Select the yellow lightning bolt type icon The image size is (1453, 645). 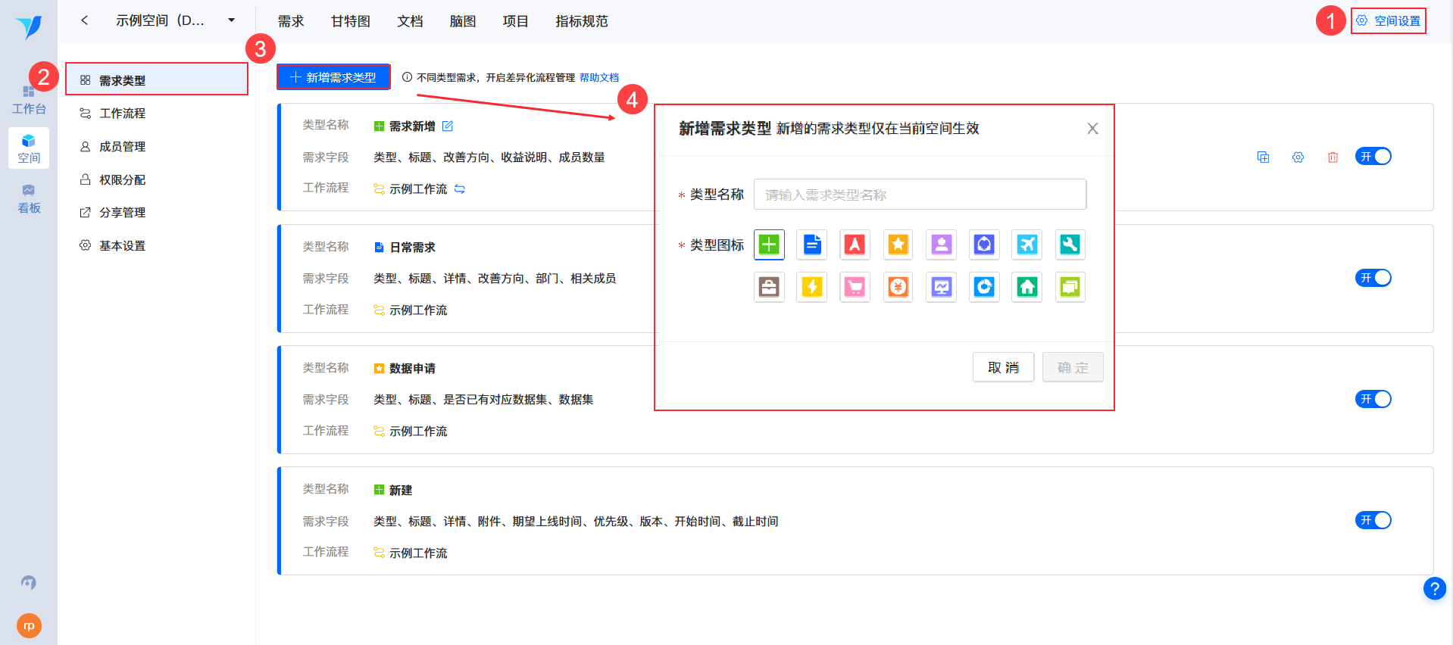(812, 287)
